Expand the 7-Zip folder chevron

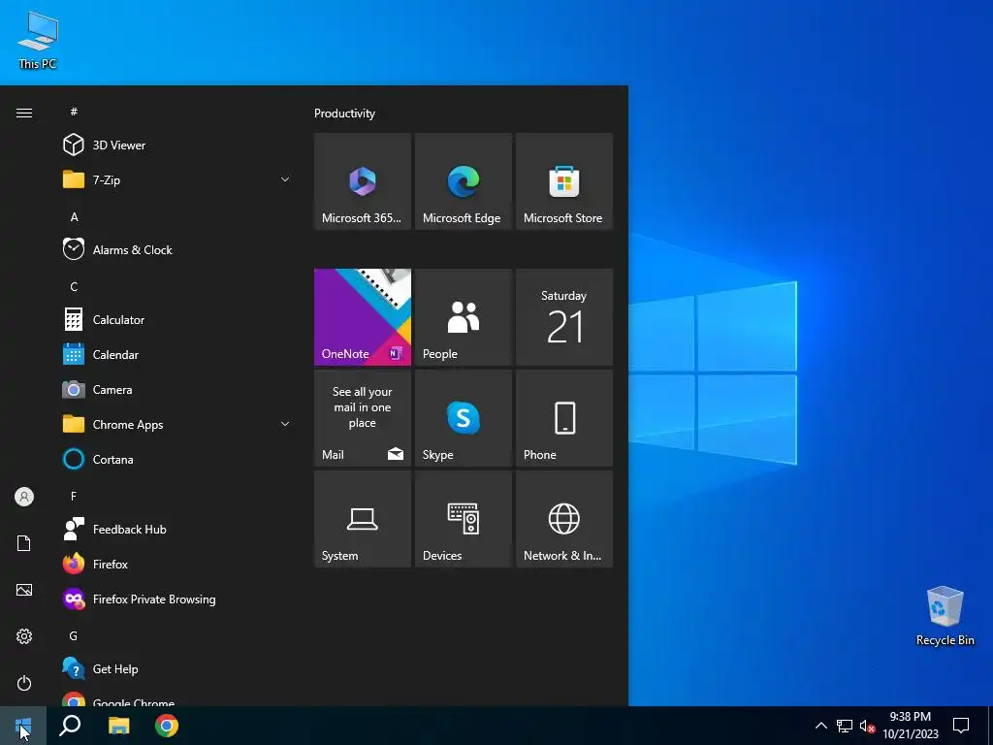click(x=285, y=179)
